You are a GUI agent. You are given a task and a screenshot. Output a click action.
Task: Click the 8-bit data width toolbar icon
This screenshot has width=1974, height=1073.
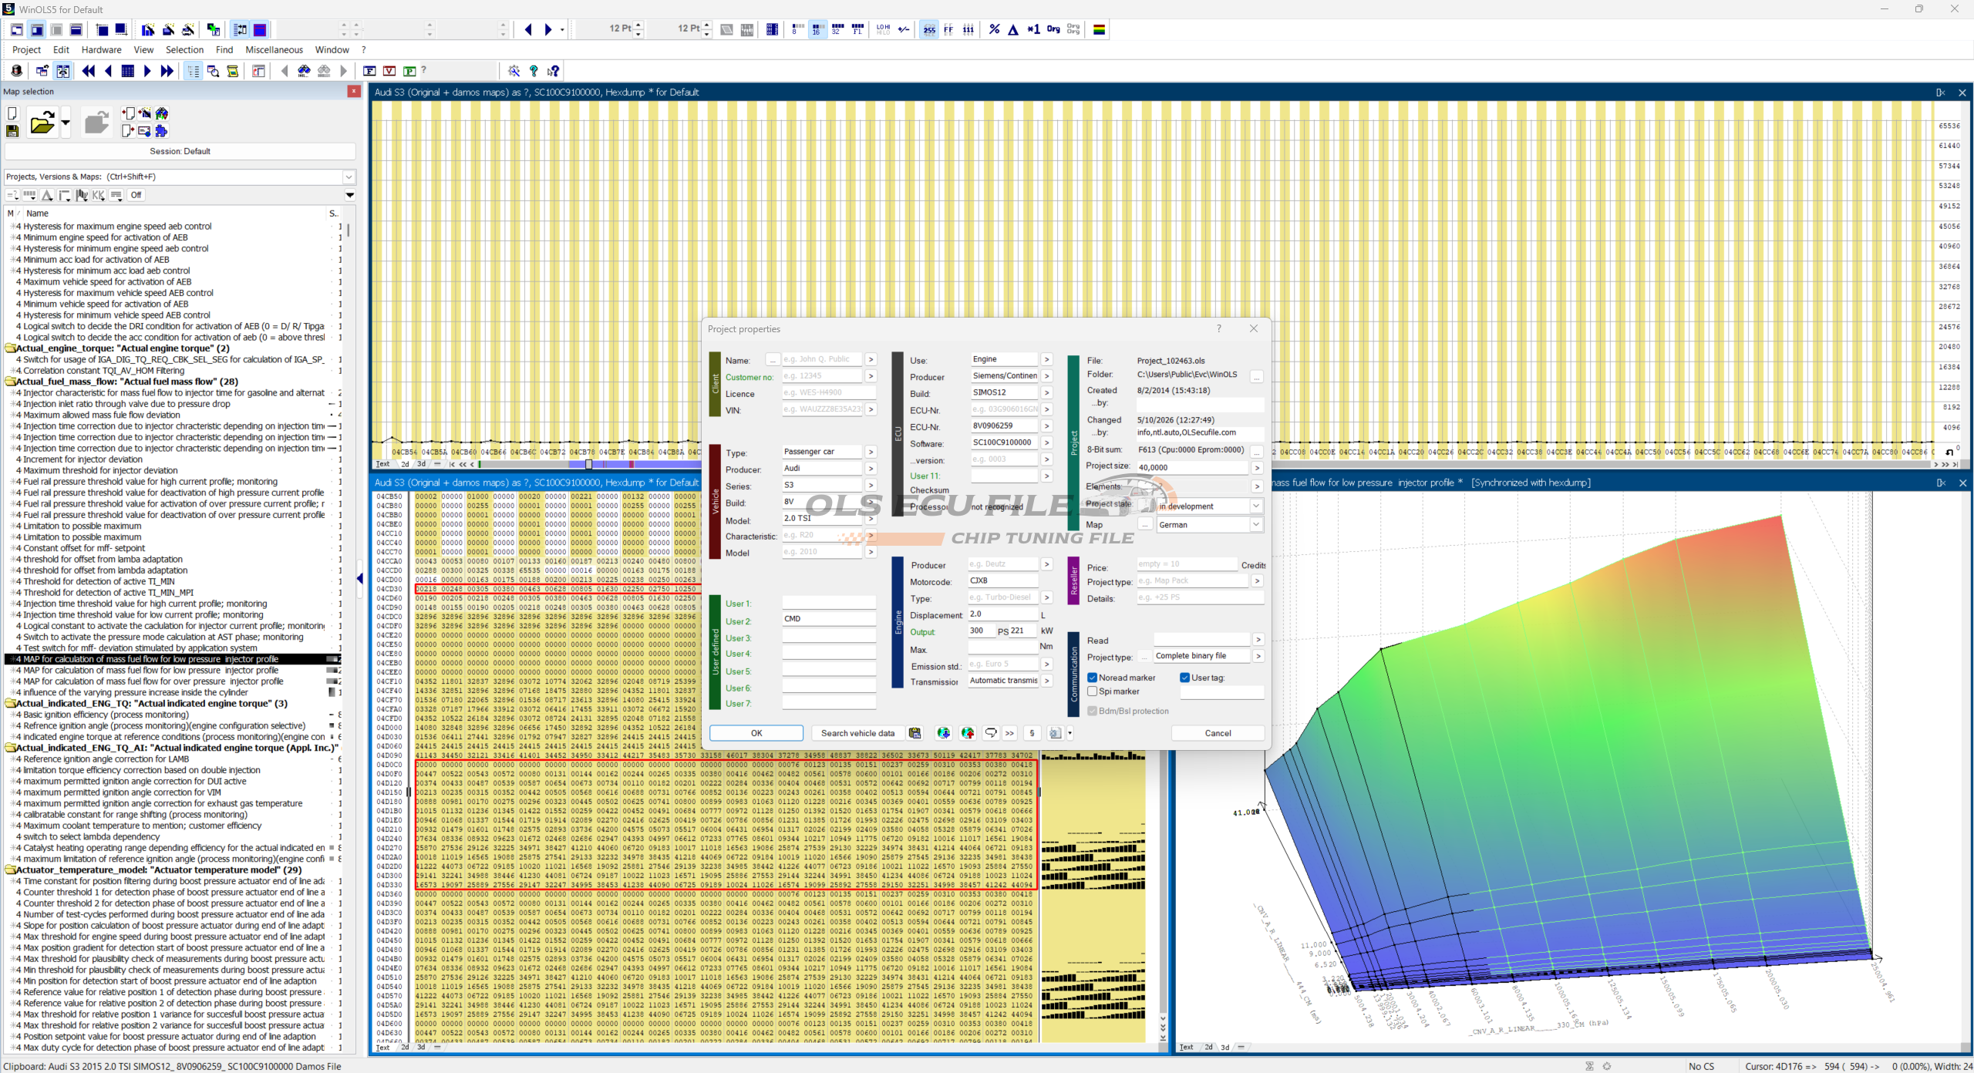coord(797,29)
